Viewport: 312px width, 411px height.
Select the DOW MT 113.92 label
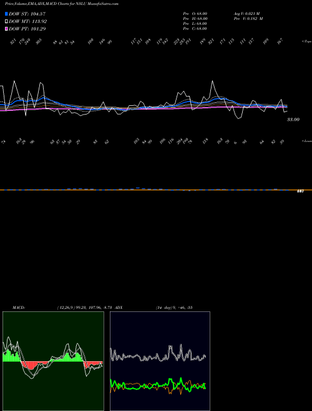tap(28, 21)
